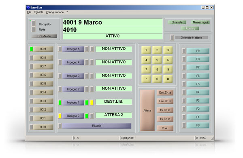The height and width of the screenshot is (158, 243).
Task: Click the 4001 9 Marco display line
Action: tap(113, 22)
